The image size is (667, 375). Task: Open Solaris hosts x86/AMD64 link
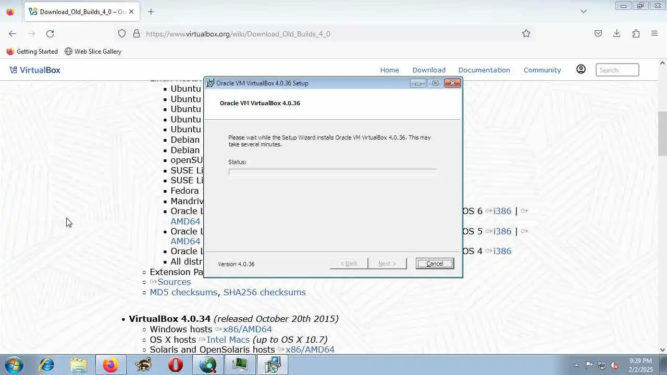[x=310, y=349]
